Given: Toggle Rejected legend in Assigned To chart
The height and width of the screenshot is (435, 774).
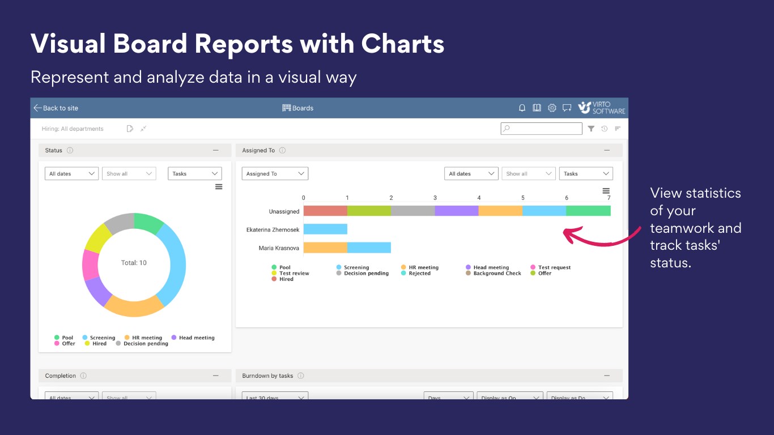Looking at the screenshot, I should [416, 273].
